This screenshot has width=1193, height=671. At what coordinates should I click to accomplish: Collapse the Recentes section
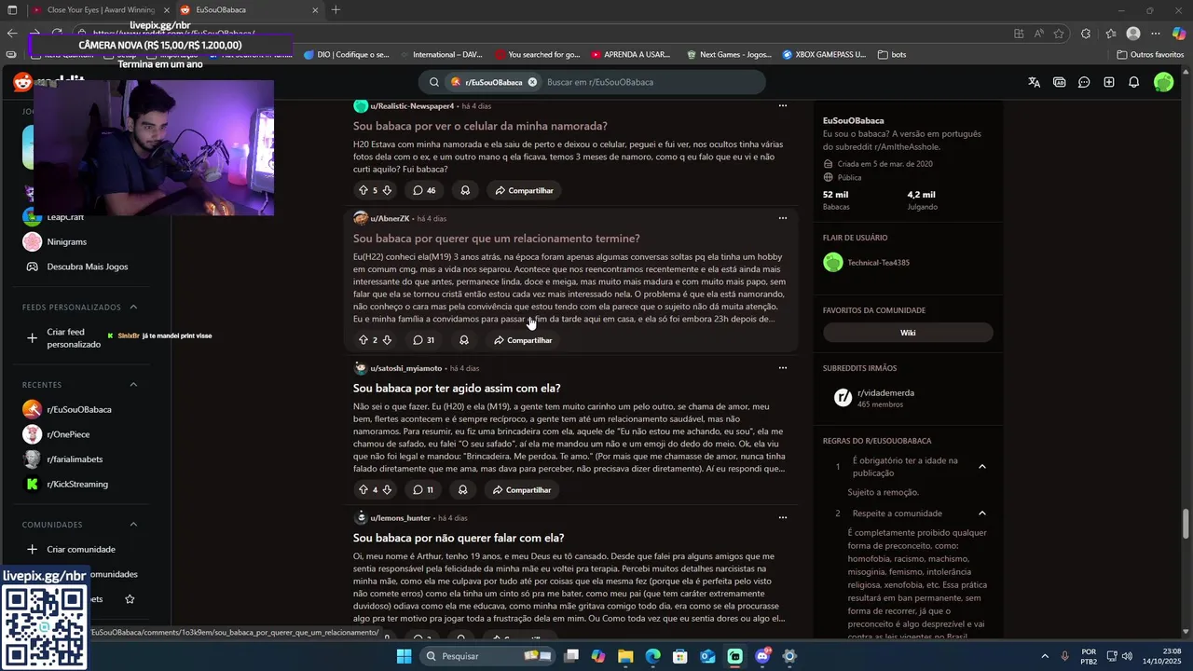click(133, 384)
